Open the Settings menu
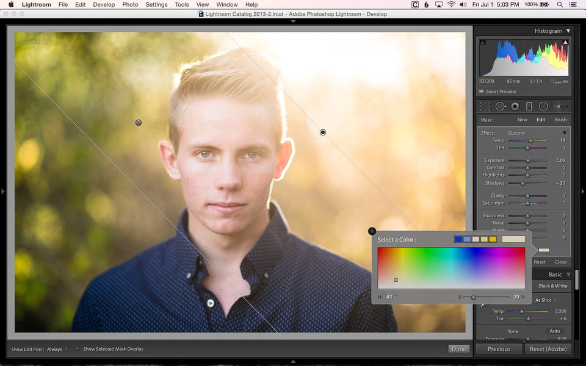This screenshot has height=366, width=586. click(156, 4)
